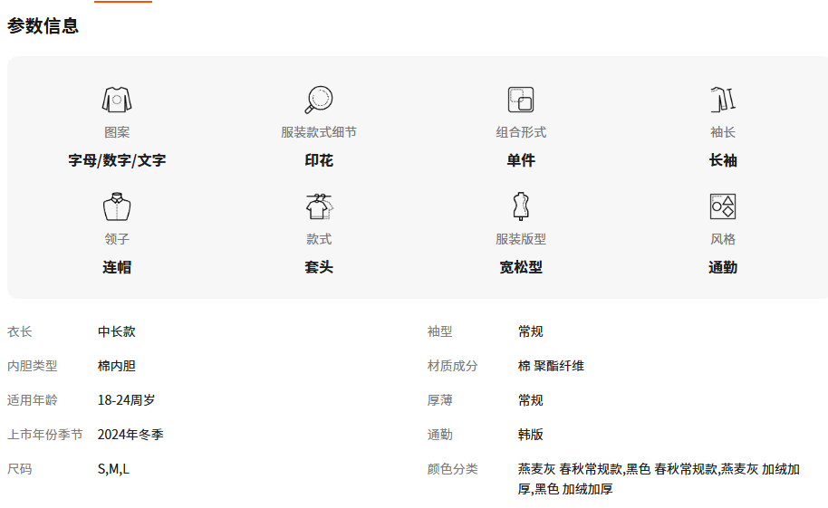
Task: Click the hanger shirt icon above 款式
Action: (319, 206)
